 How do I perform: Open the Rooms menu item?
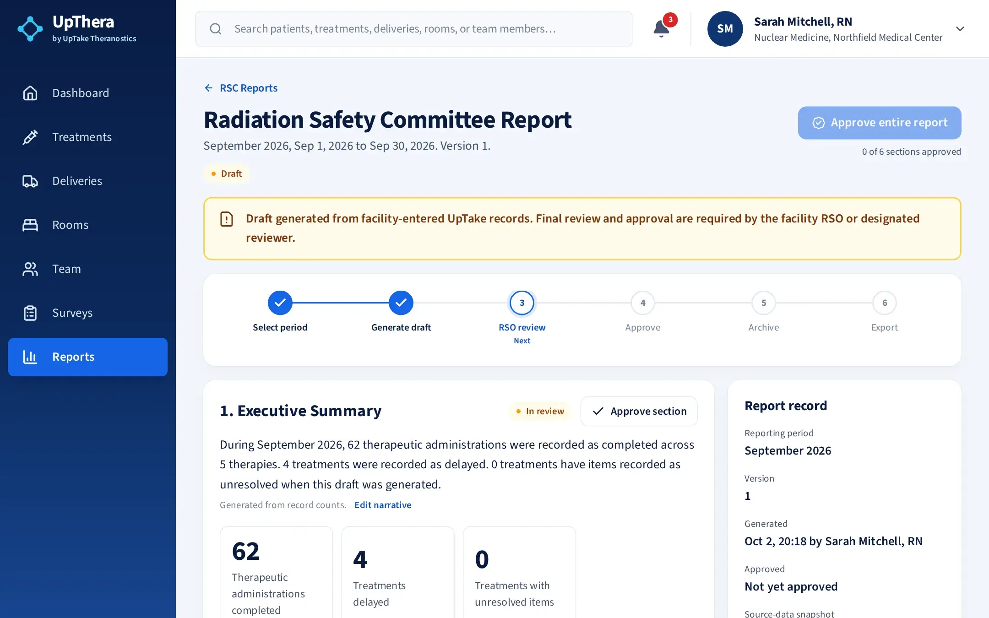[88, 225]
